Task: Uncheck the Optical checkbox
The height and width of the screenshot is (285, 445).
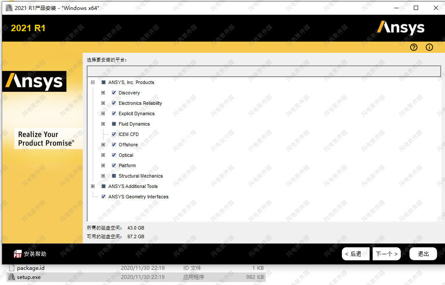Action: (x=114, y=155)
